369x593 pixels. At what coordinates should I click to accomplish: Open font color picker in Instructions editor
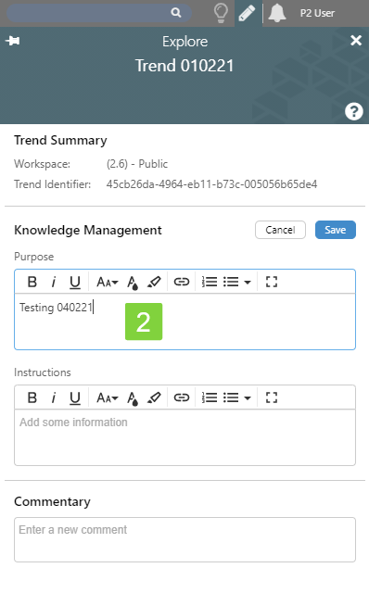[x=133, y=398]
